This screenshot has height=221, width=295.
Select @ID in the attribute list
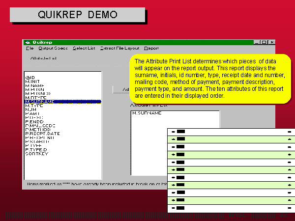[x=30, y=78]
